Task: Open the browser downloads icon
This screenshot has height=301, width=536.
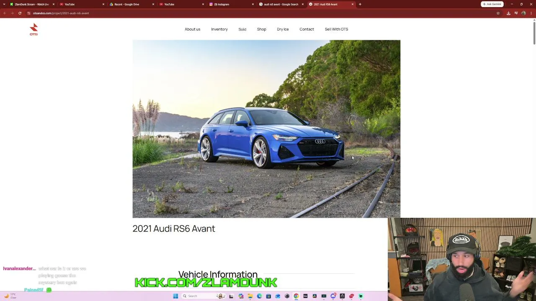Action: pyautogui.click(x=508, y=13)
